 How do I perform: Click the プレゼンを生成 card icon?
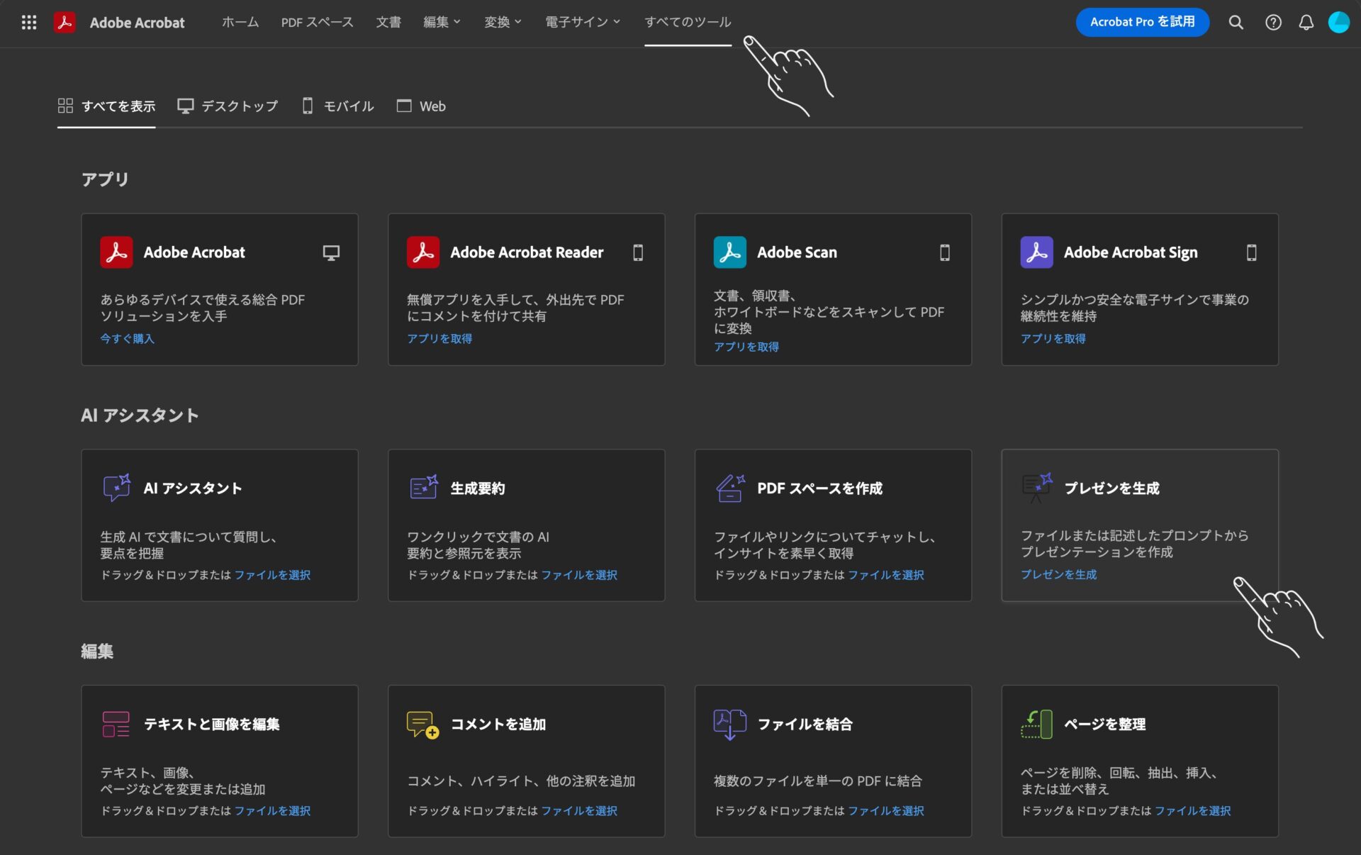[1037, 488]
